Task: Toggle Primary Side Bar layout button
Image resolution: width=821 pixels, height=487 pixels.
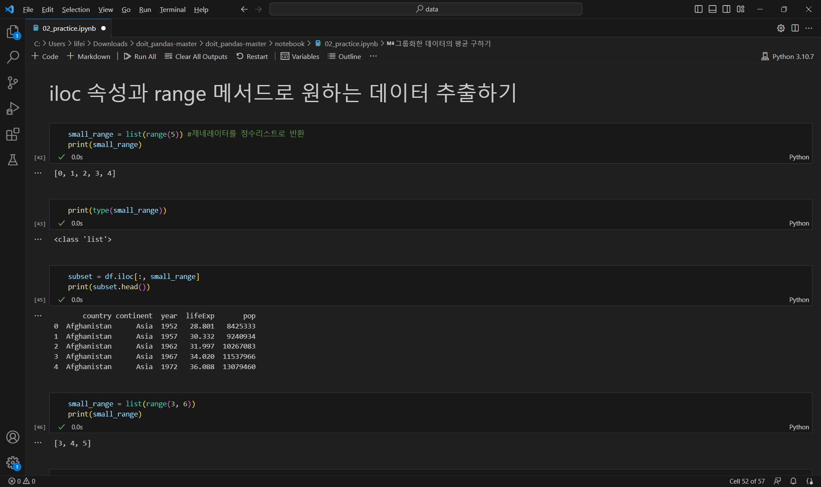Action: [698, 9]
